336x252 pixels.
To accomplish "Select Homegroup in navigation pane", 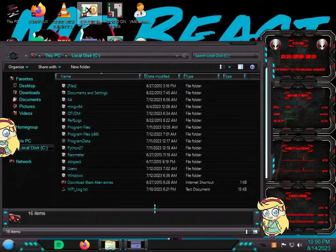I will coord(27,127).
